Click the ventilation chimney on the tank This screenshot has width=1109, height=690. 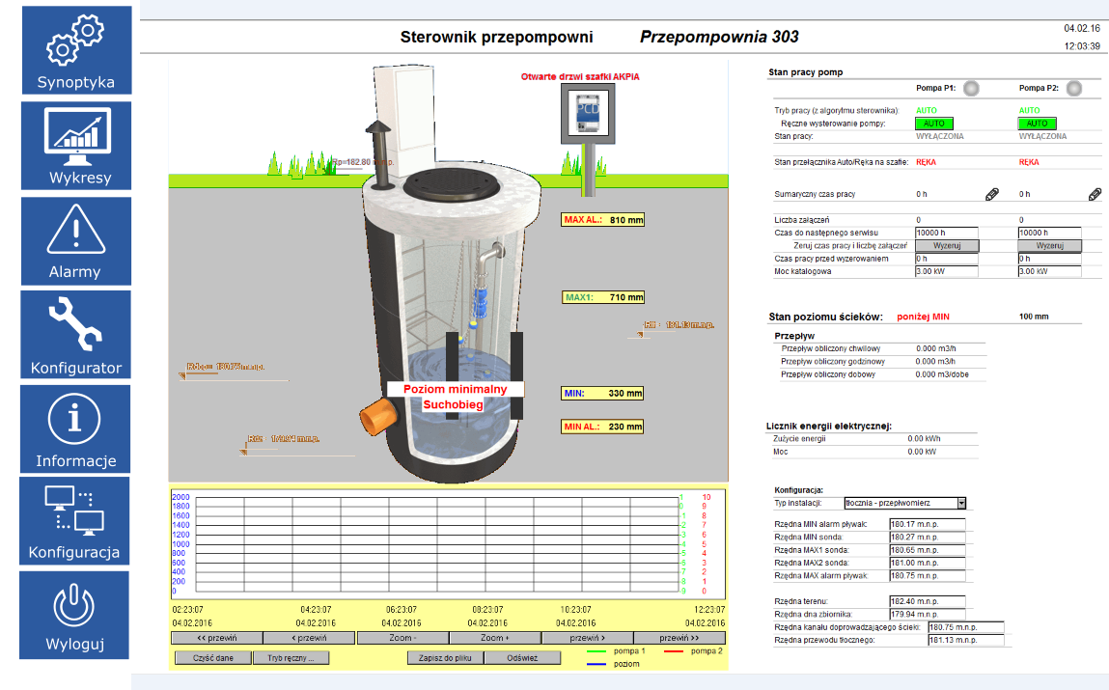(379, 154)
